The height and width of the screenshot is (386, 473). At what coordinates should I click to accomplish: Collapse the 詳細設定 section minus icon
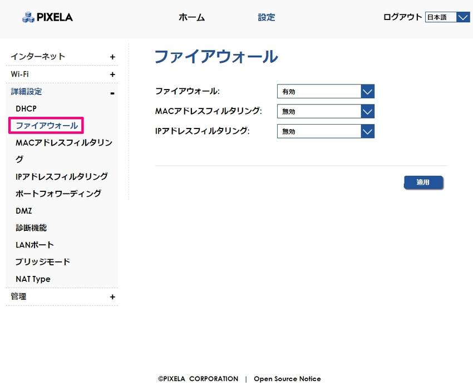pos(112,93)
